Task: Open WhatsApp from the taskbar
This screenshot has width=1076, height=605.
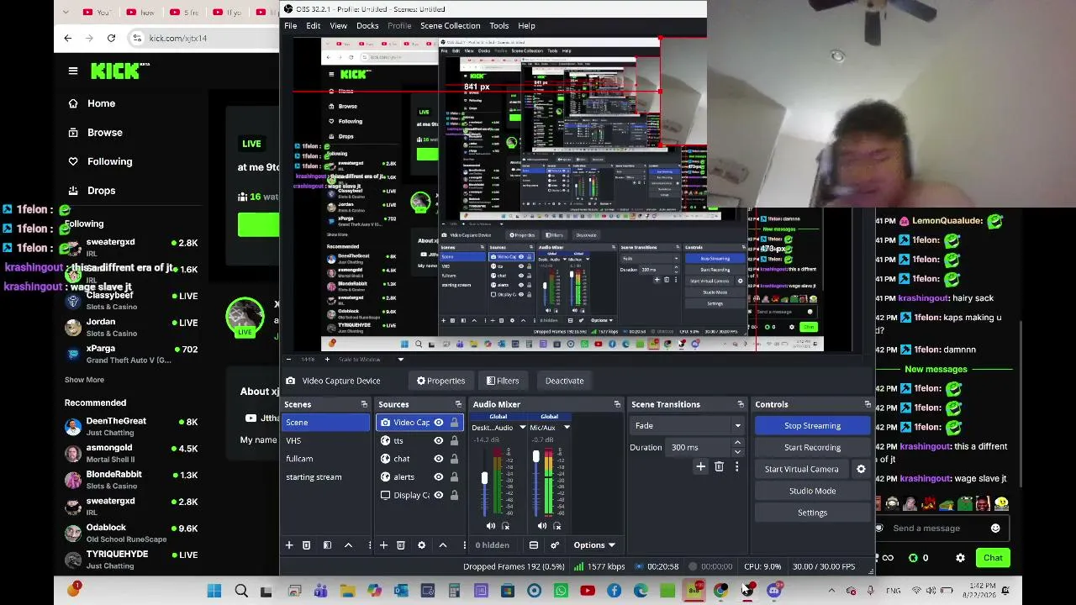Action: point(561,591)
